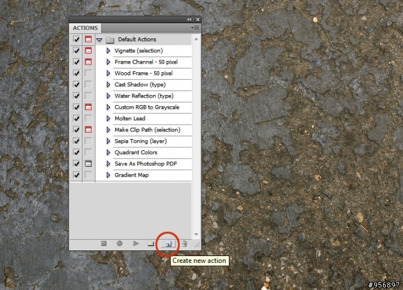Click the Create new set folder icon
Image resolution: width=403 pixels, height=290 pixels.
pyautogui.click(x=150, y=243)
